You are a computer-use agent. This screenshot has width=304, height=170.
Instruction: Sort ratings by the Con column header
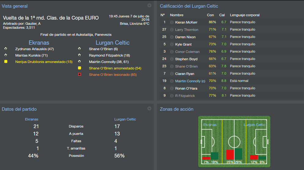(210, 15)
